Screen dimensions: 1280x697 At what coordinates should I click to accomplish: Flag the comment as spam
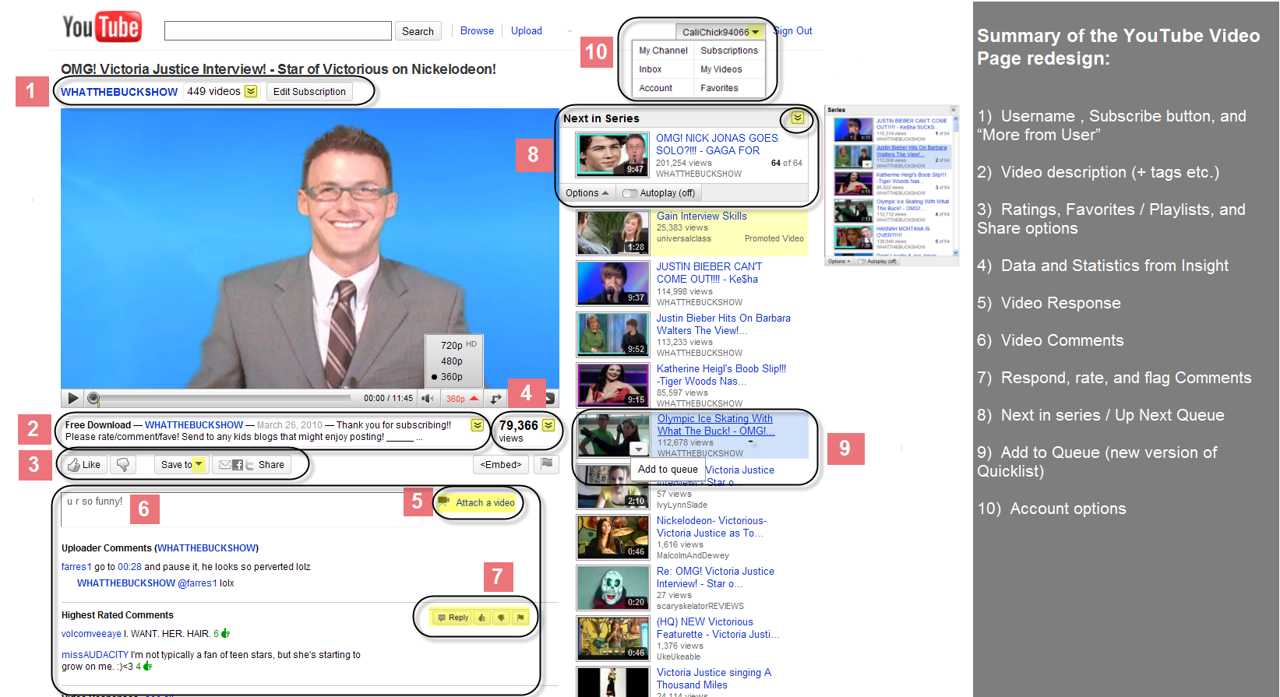[x=520, y=618]
